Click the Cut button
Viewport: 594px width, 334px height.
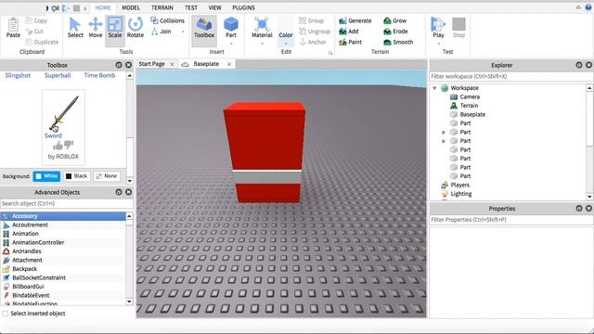(34, 32)
